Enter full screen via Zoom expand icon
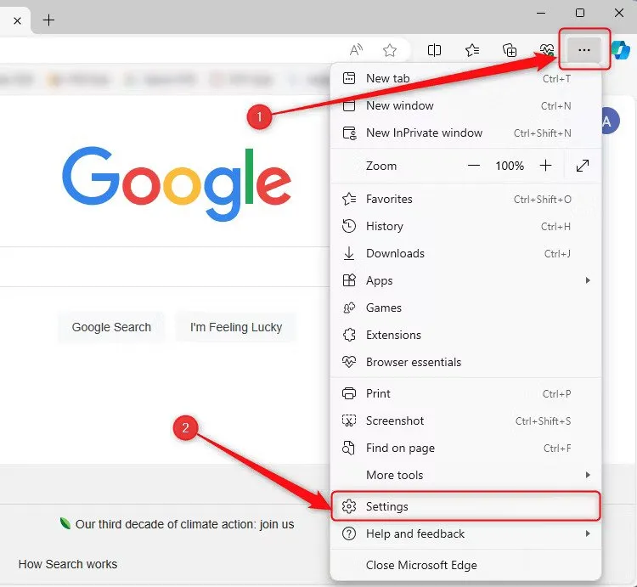This screenshot has height=587, width=637. coord(583,166)
